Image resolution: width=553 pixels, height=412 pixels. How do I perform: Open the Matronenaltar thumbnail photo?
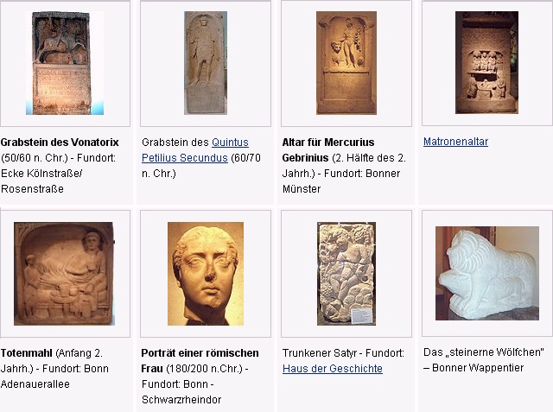click(x=486, y=62)
